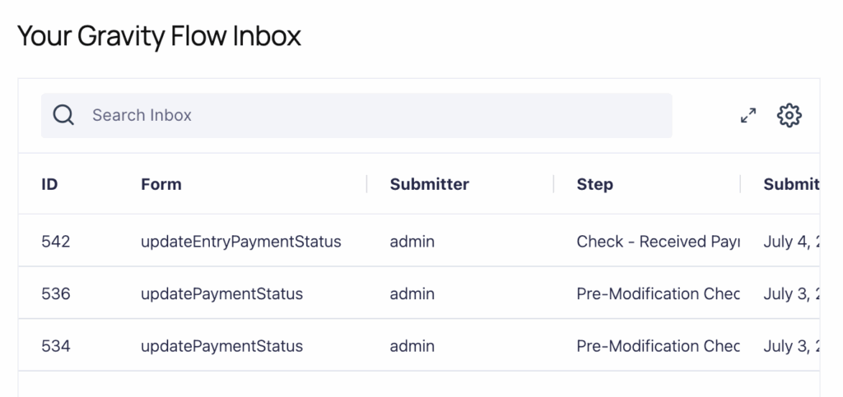
Task: Click Pre-Modification Check step in row 534
Action: coord(657,346)
